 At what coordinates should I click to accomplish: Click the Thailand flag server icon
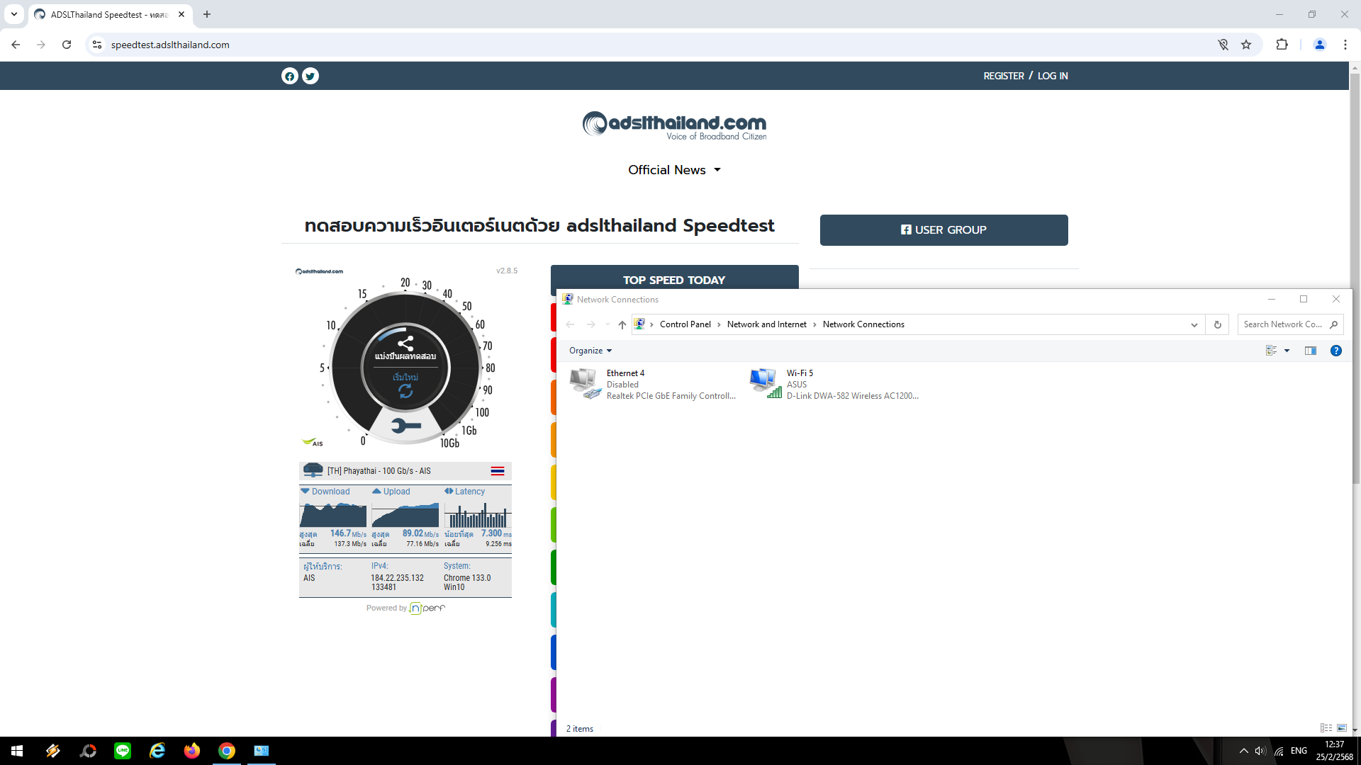click(x=498, y=471)
